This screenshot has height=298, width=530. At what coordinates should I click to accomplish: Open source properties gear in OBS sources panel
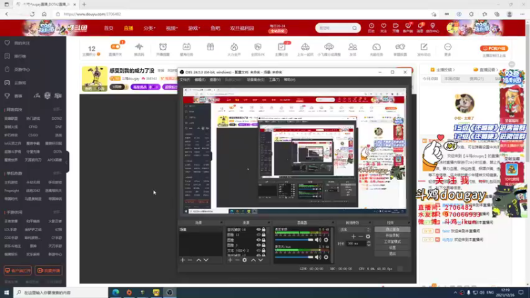tap(244, 260)
